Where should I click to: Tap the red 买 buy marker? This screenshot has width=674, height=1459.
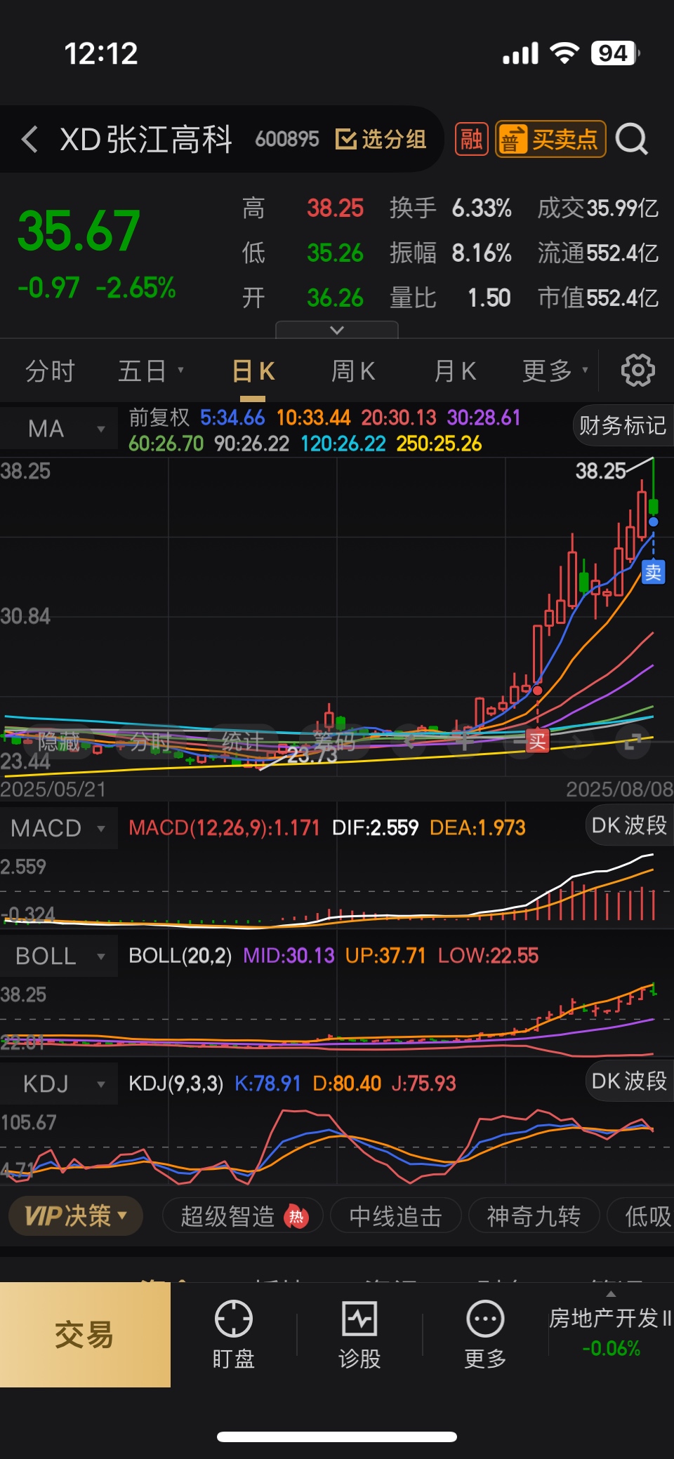pyautogui.click(x=537, y=741)
